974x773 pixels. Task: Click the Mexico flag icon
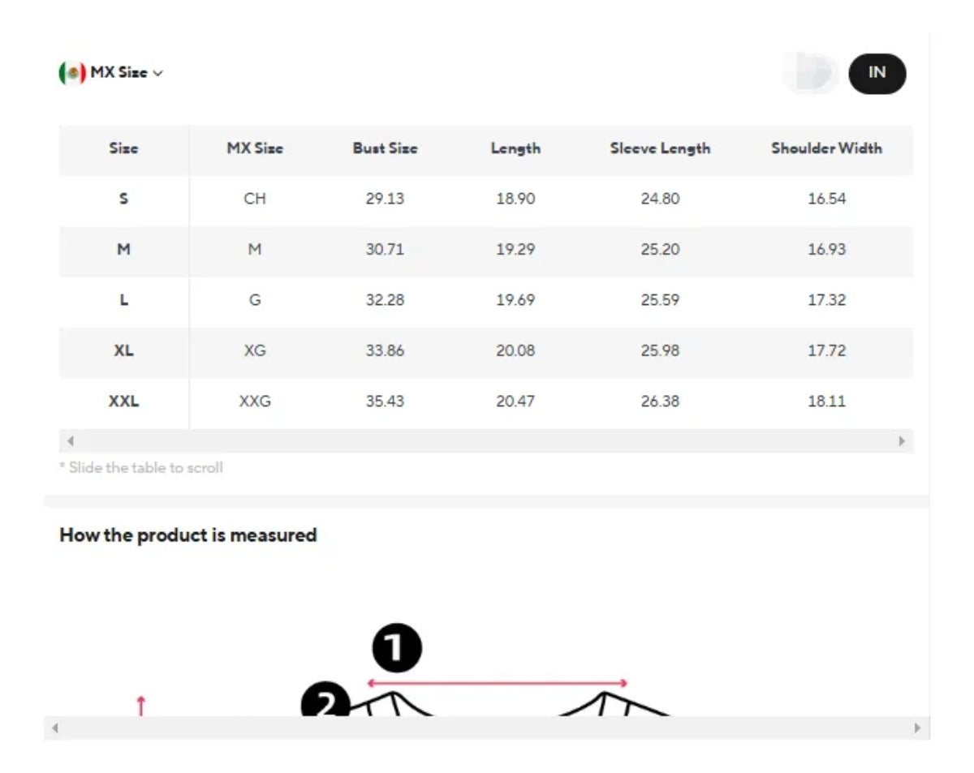[71, 73]
